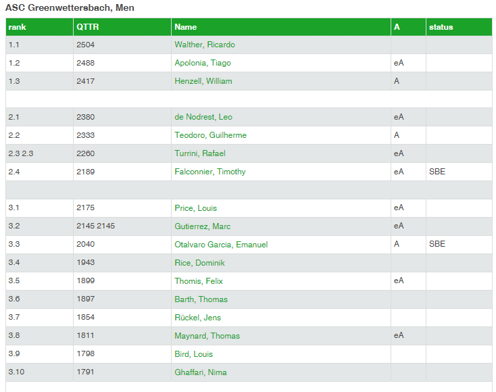Viewport: 496px width, 392px height.
Task: Select QTTR value 1791
Action: (x=85, y=372)
